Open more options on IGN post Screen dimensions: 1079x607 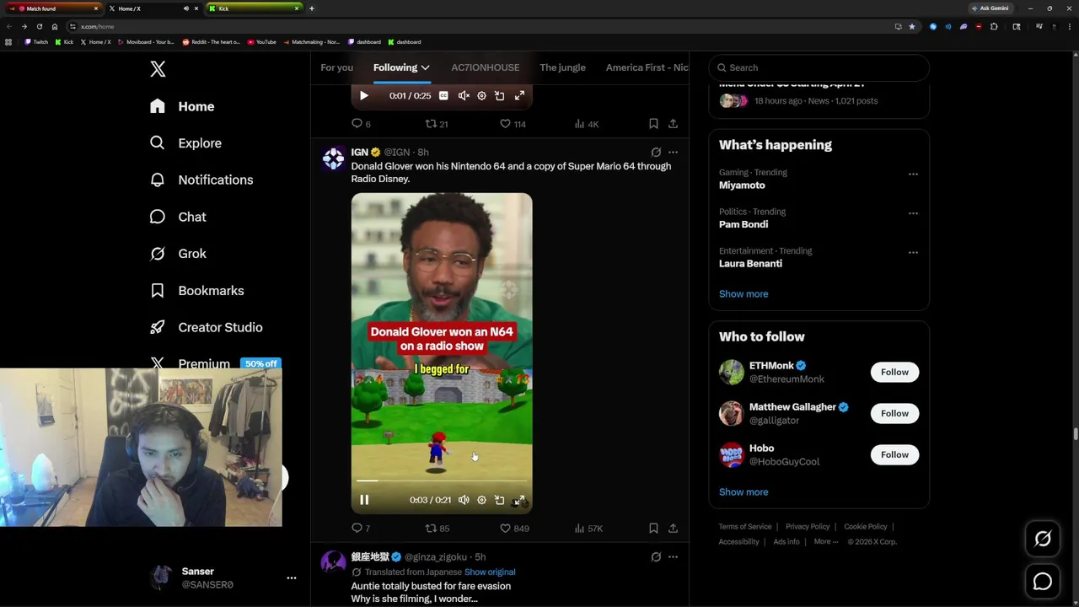point(673,153)
